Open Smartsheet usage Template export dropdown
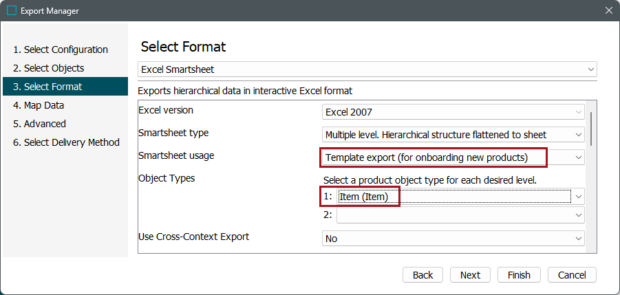The height and width of the screenshot is (295, 620). 453,157
